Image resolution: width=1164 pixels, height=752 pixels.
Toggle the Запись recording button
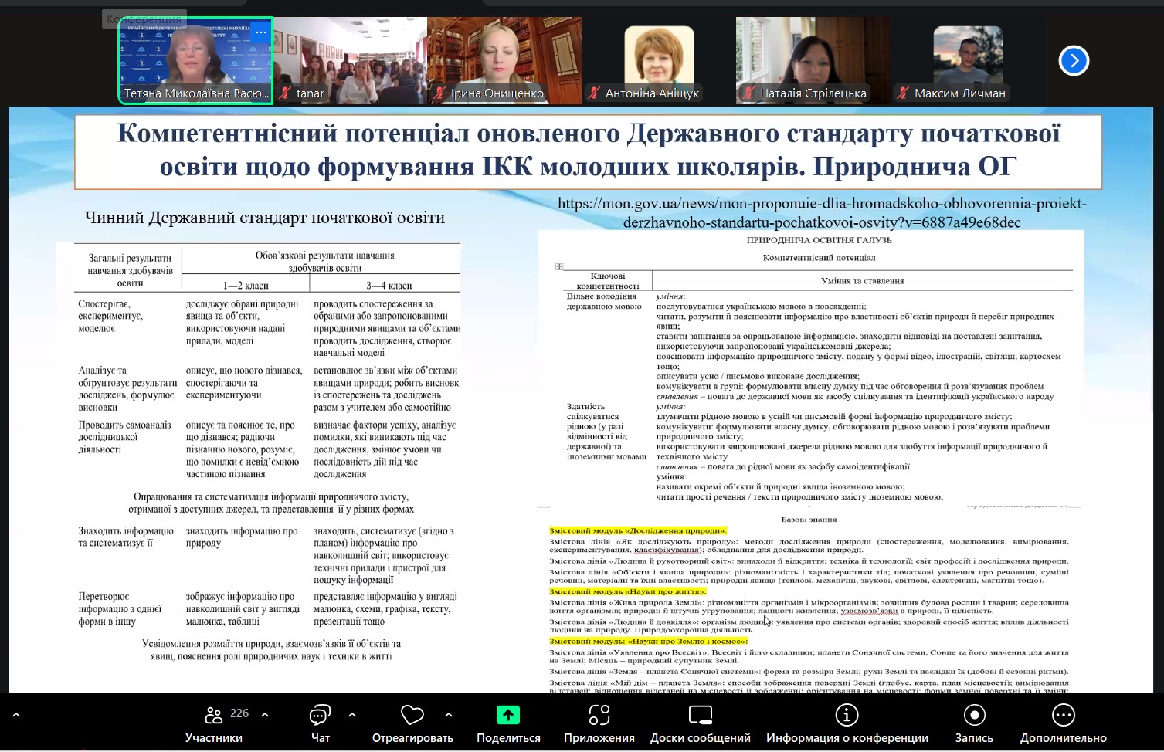click(974, 716)
